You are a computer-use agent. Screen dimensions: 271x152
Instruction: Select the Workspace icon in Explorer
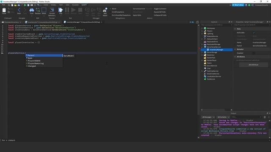(x=205, y=28)
